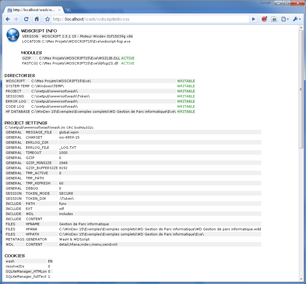The height and width of the screenshot is (284, 306).
Task: Click the WDScript globe logo
Action: pos(13,35)
